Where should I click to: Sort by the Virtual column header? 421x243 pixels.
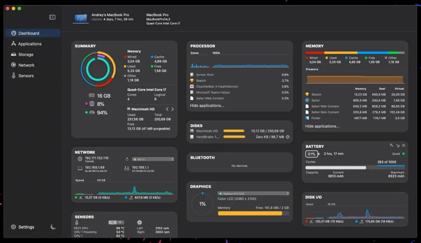[x=399, y=89]
